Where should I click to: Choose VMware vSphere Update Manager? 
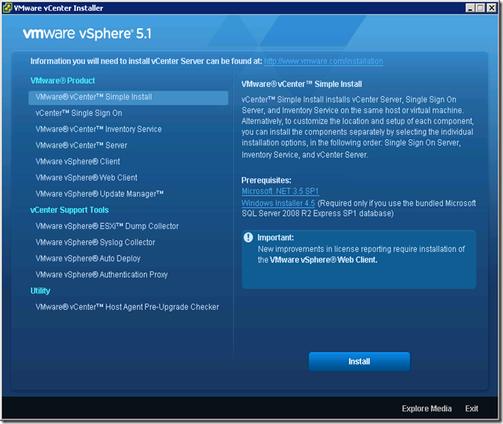pos(99,194)
